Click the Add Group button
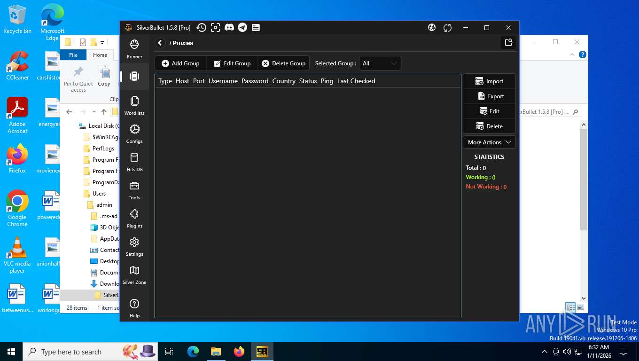Screen dimensions: 639x361 click(x=181, y=63)
